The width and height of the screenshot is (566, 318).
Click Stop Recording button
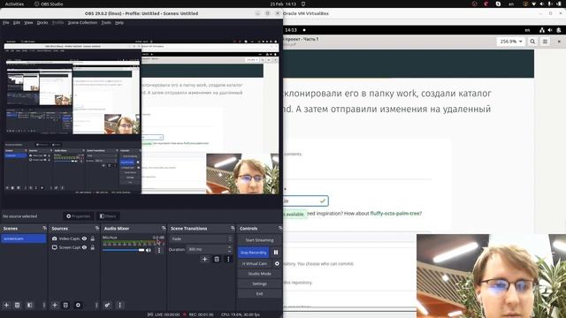coord(254,253)
